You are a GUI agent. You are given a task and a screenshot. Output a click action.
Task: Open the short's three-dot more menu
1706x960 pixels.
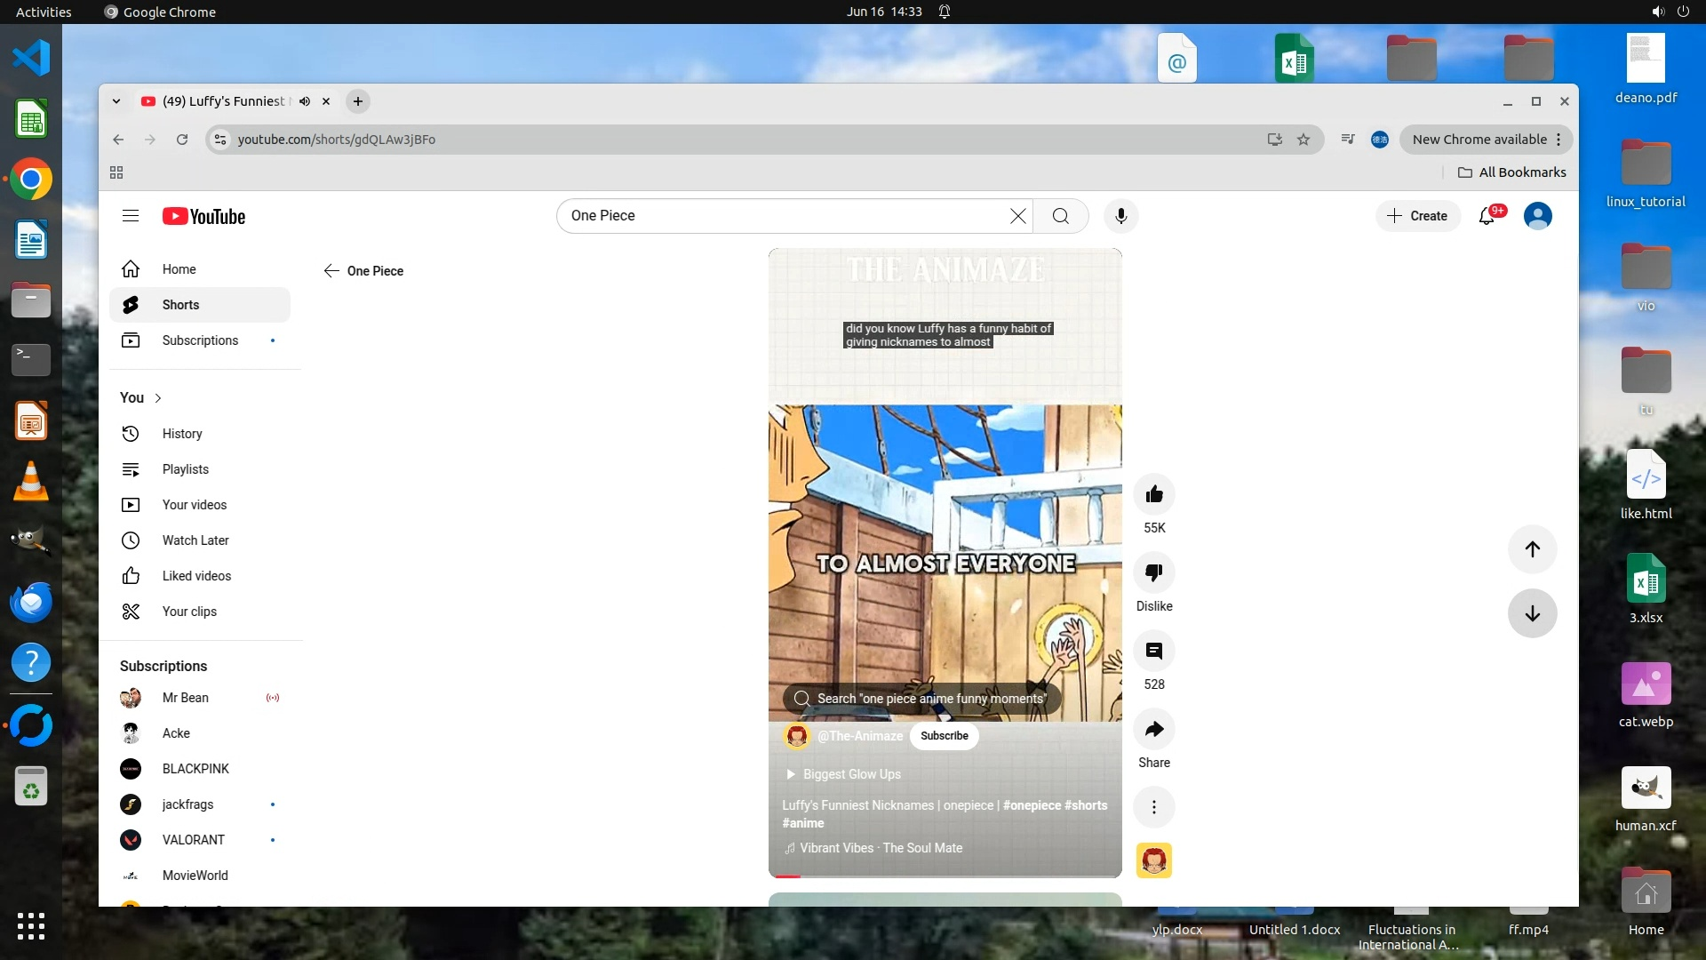tap(1154, 807)
